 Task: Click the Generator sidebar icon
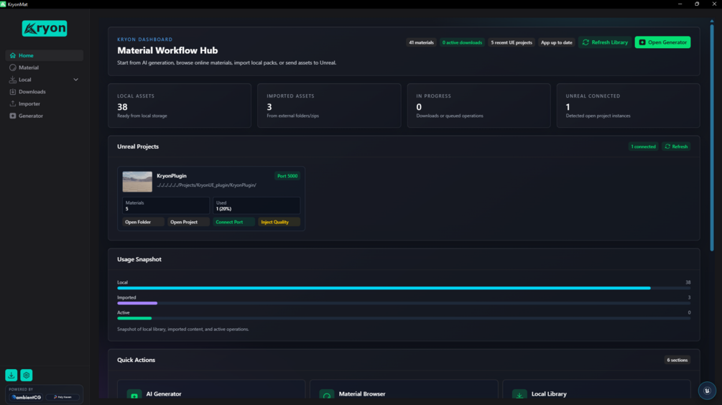(13, 116)
